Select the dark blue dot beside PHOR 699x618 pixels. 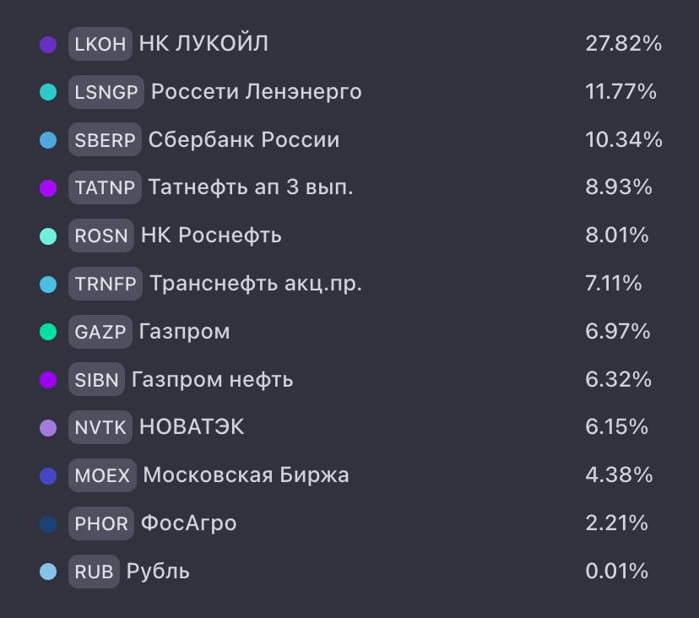tap(48, 524)
